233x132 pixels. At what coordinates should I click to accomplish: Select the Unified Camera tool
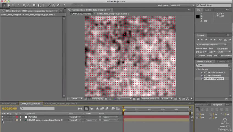pyautogui.click(x=24, y=5)
